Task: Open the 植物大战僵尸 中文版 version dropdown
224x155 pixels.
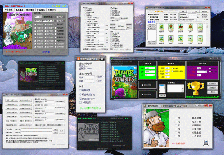Action: click(44, 21)
